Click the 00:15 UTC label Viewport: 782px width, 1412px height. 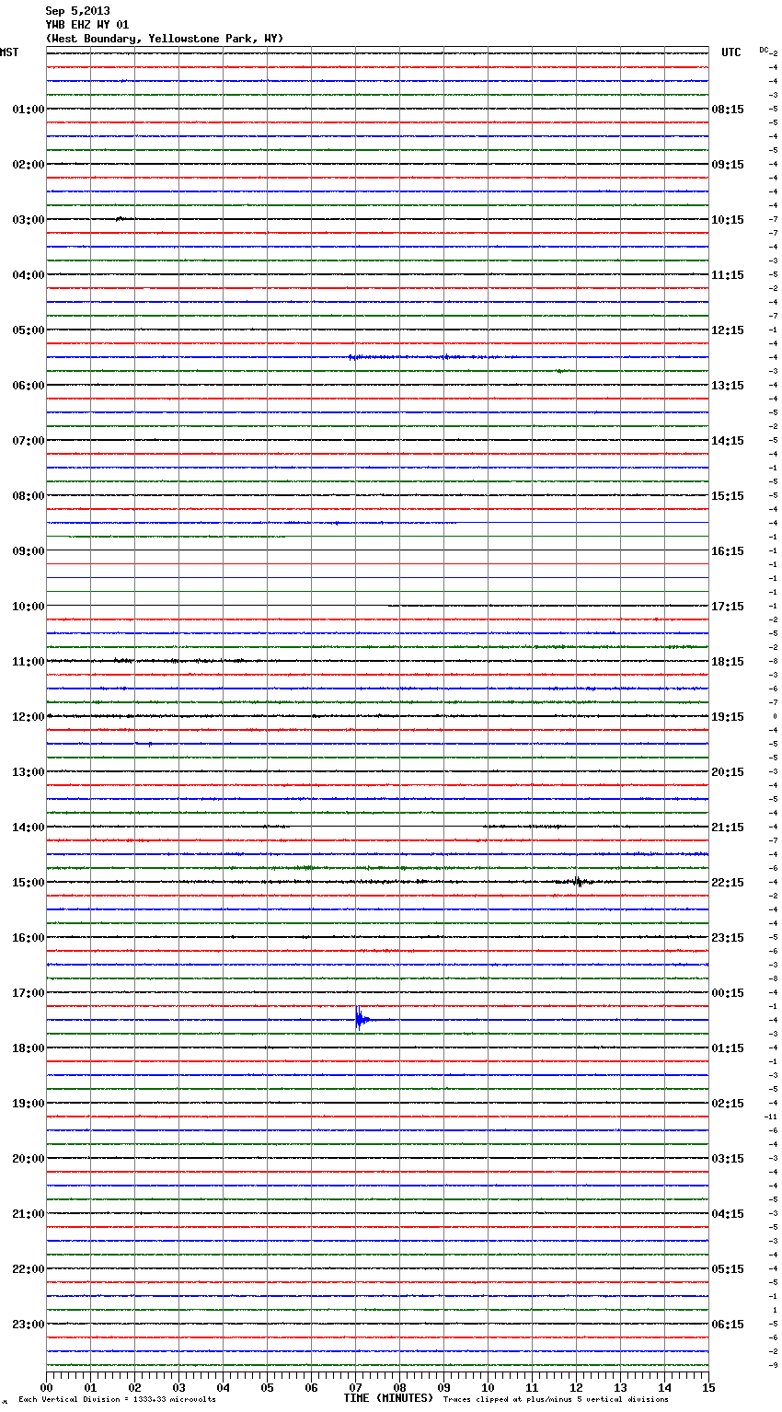pyautogui.click(x=728, y=993)
